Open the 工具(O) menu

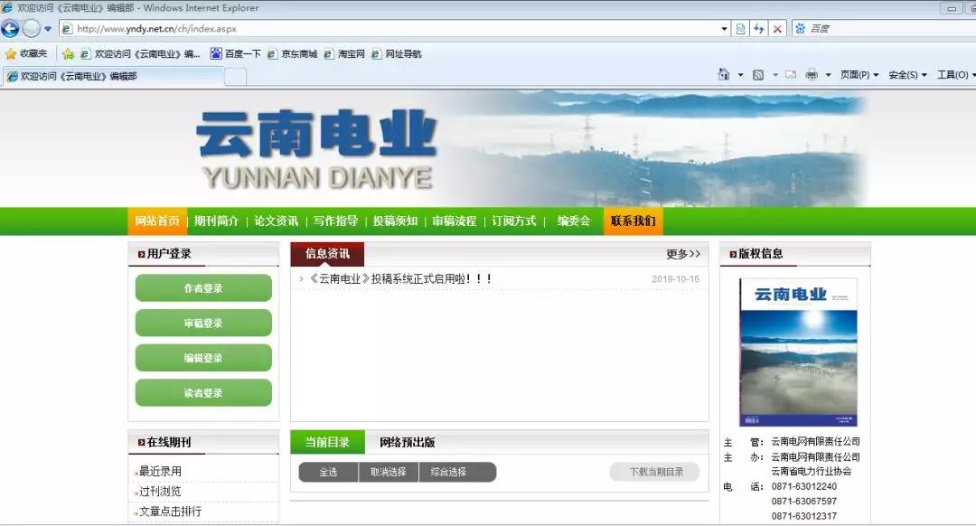(x=956, y=75)
